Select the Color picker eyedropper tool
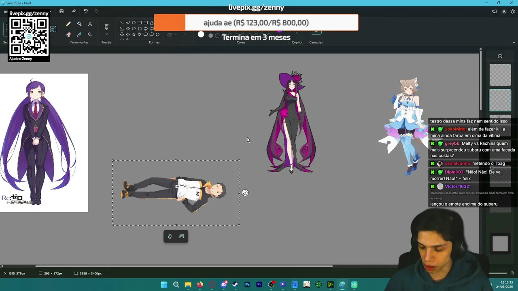The height and width of the screenshot is (291, 518). click(79, 35)
